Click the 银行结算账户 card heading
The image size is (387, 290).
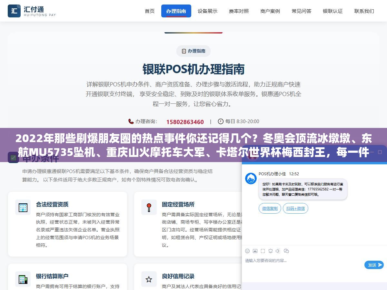pos(52,276)
